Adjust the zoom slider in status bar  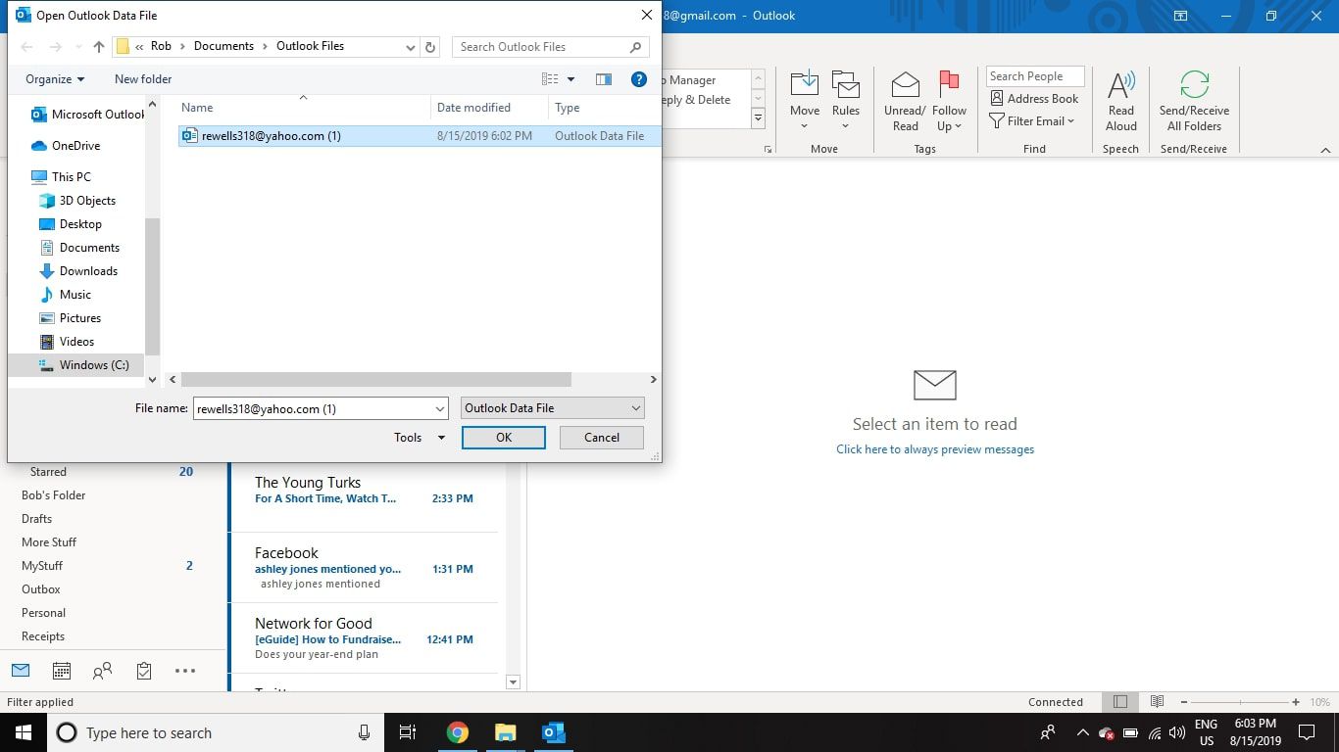tap(1240, 702)
